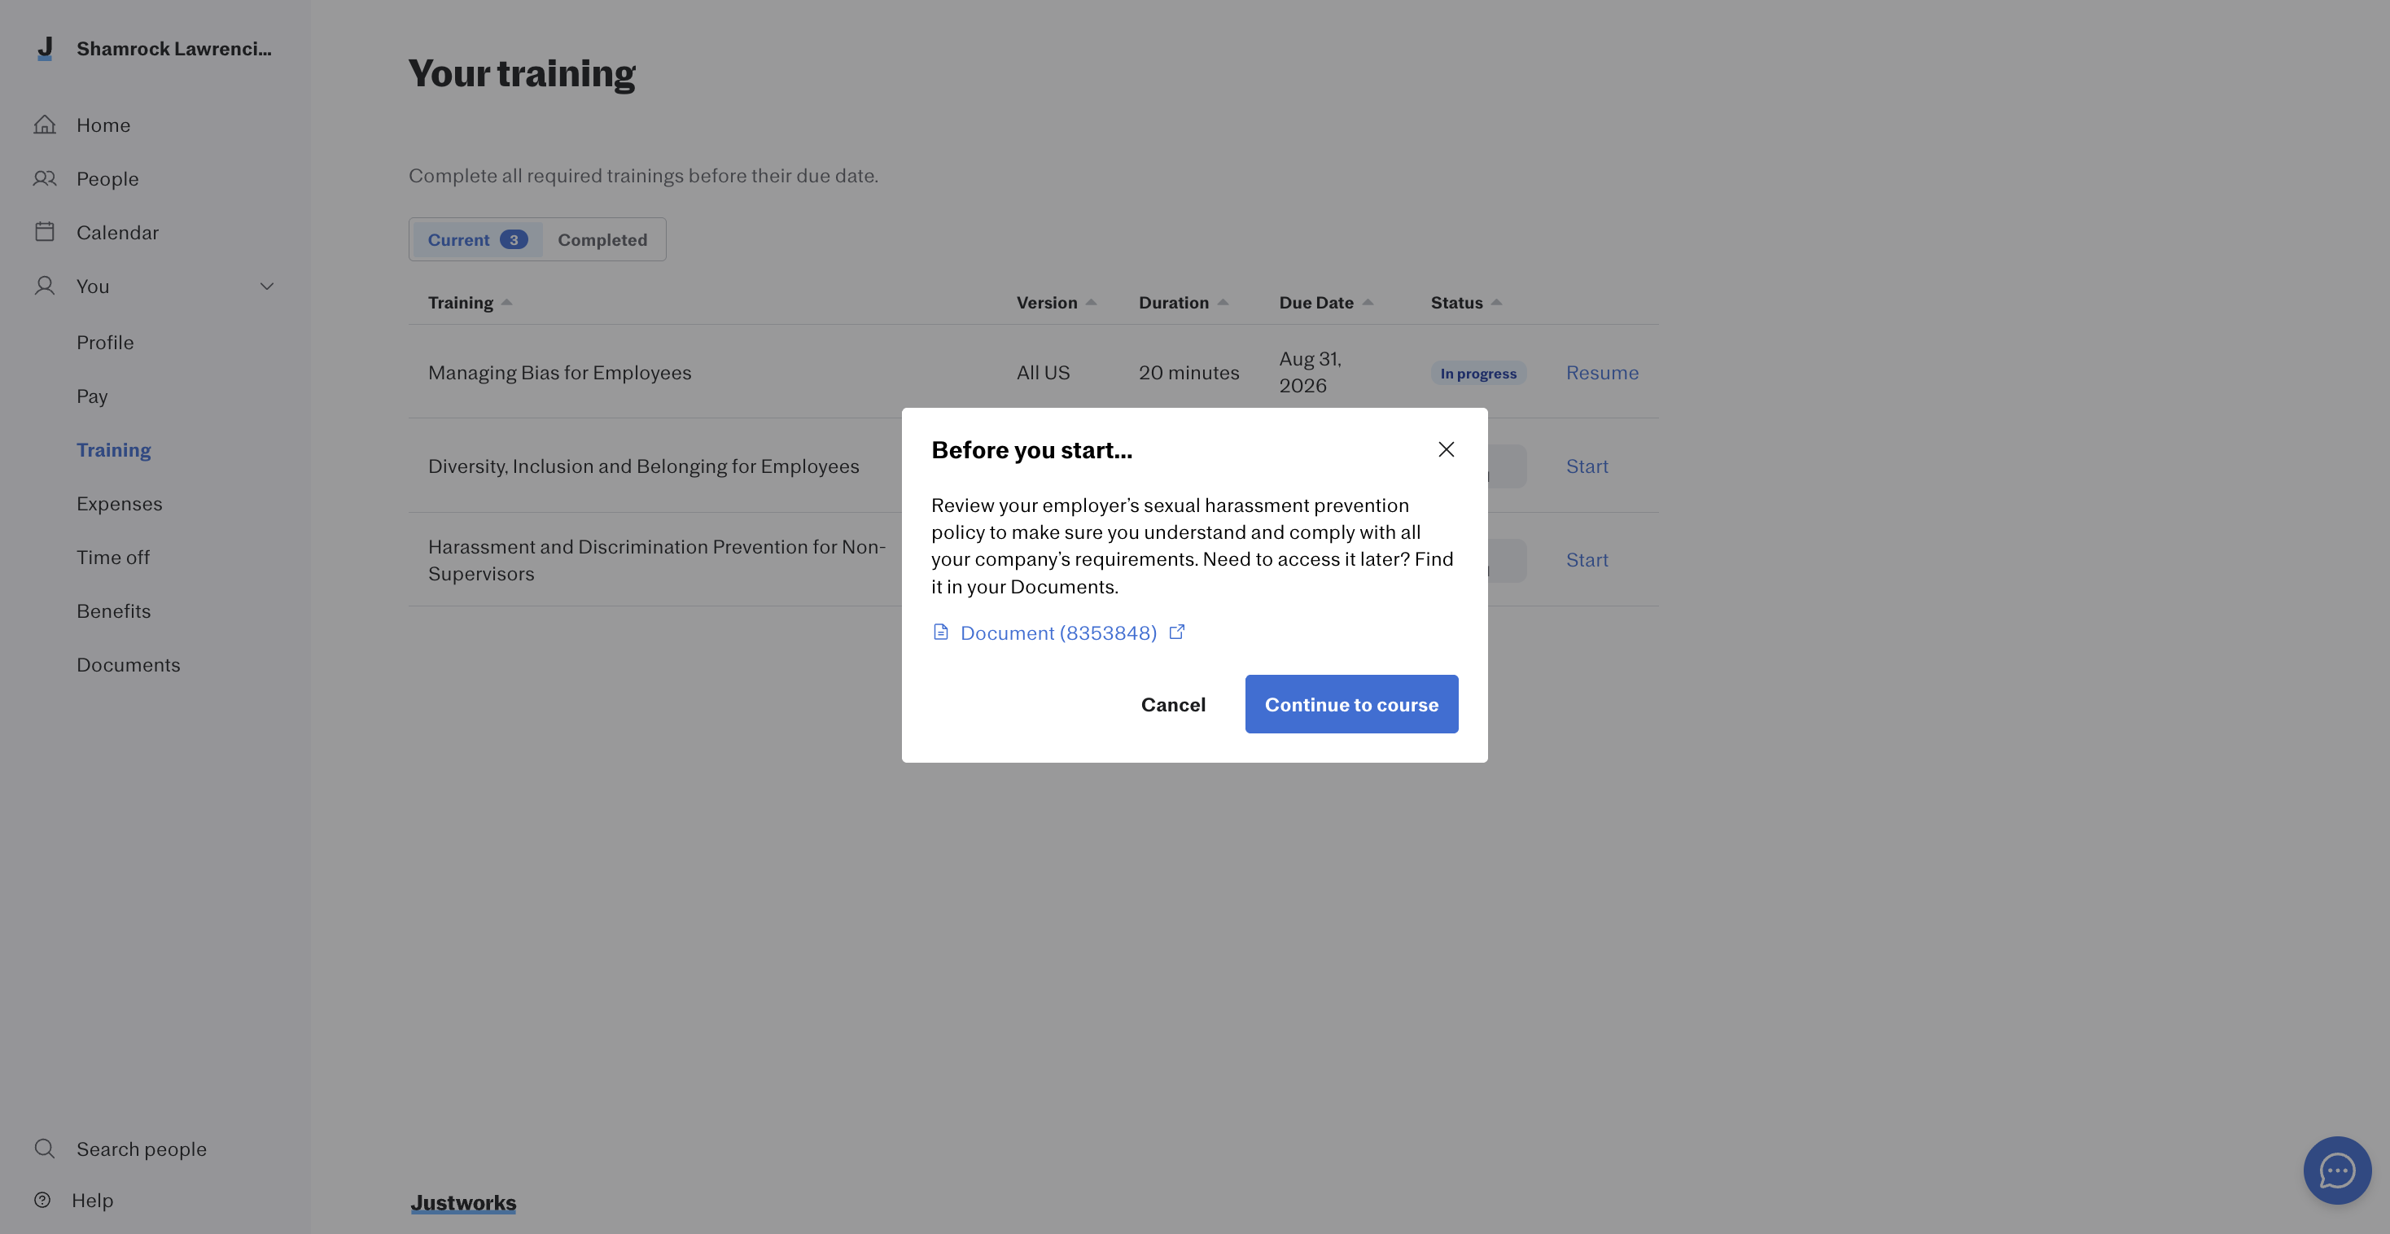Click the Calendar icon in sidebar
Viewport: 2390px width, 1234px height.
[x=45, y=232]
